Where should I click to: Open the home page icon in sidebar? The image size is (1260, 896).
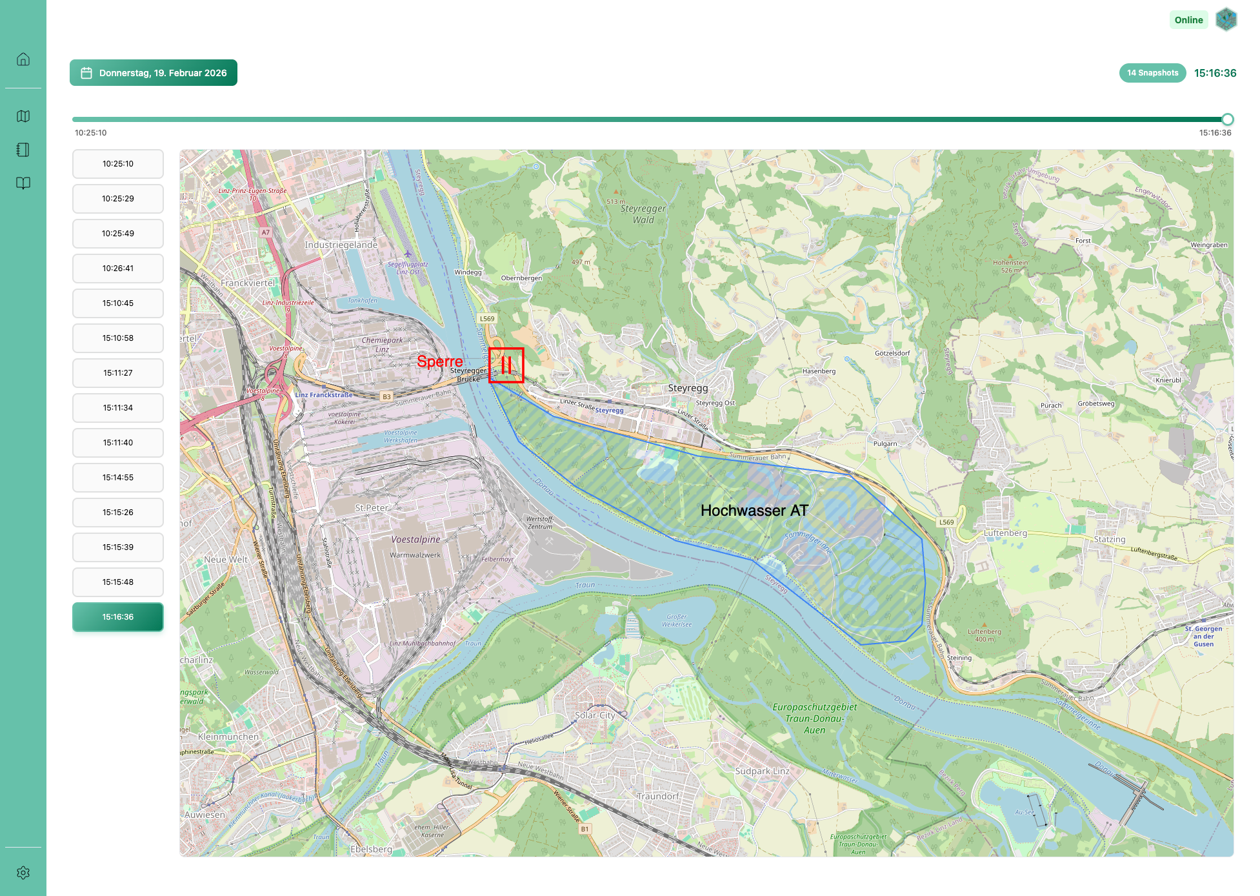point(23,59)
